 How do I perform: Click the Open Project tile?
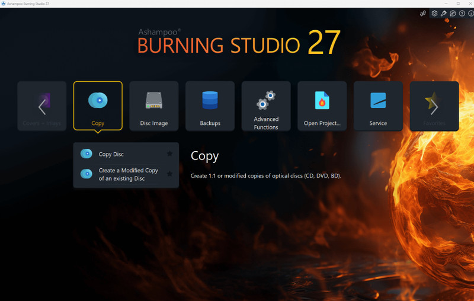click(322, 106)
